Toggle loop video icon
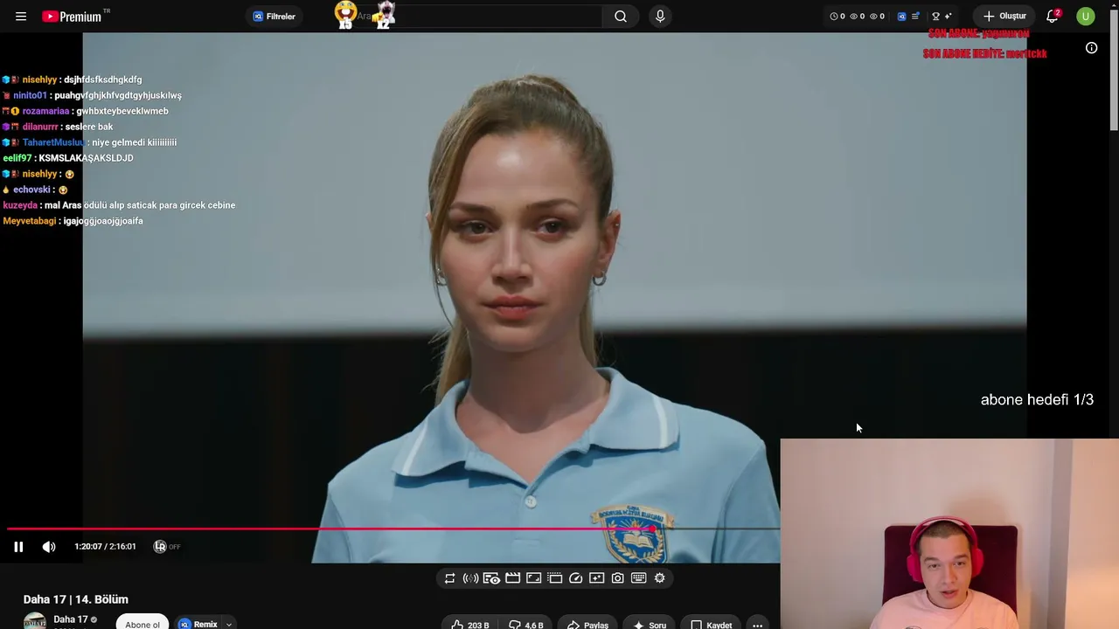Image resolution: width=1119 pixels, height=629 pixels. click(449, 578)
